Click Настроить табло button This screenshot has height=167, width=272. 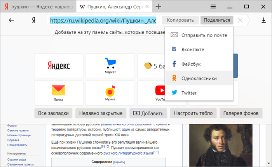pos(193,113)
